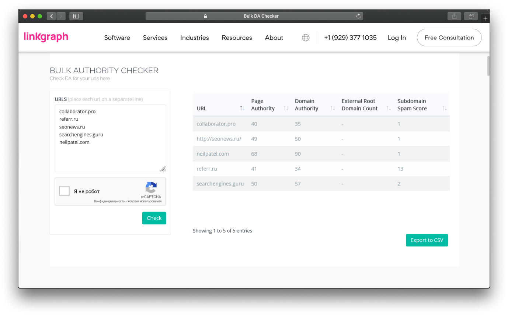Viewport: 508px width, 315px height.
Task: Click inside the URLs text area
Action: [x=110, y=155]
